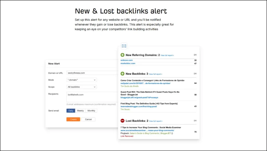Enable Daily email frequency

click(x=70, y=111)
